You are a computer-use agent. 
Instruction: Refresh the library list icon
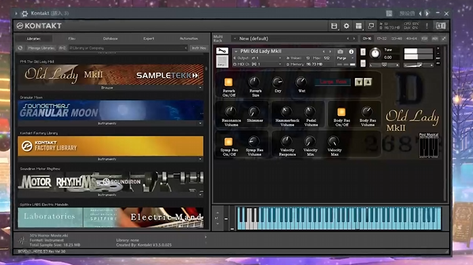pyautogui.click(x=20, y=48)
